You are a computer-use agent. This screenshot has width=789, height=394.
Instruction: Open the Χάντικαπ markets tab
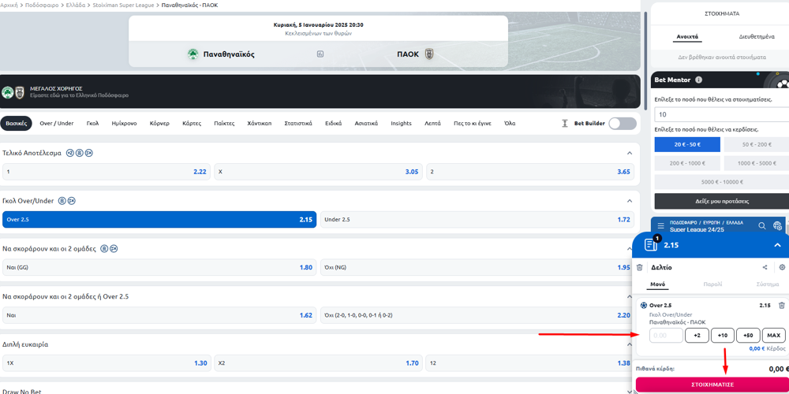click(x=260, y=124)
